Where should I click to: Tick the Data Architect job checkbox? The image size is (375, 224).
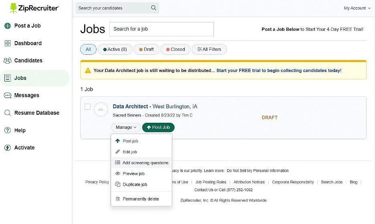(87, 107)
